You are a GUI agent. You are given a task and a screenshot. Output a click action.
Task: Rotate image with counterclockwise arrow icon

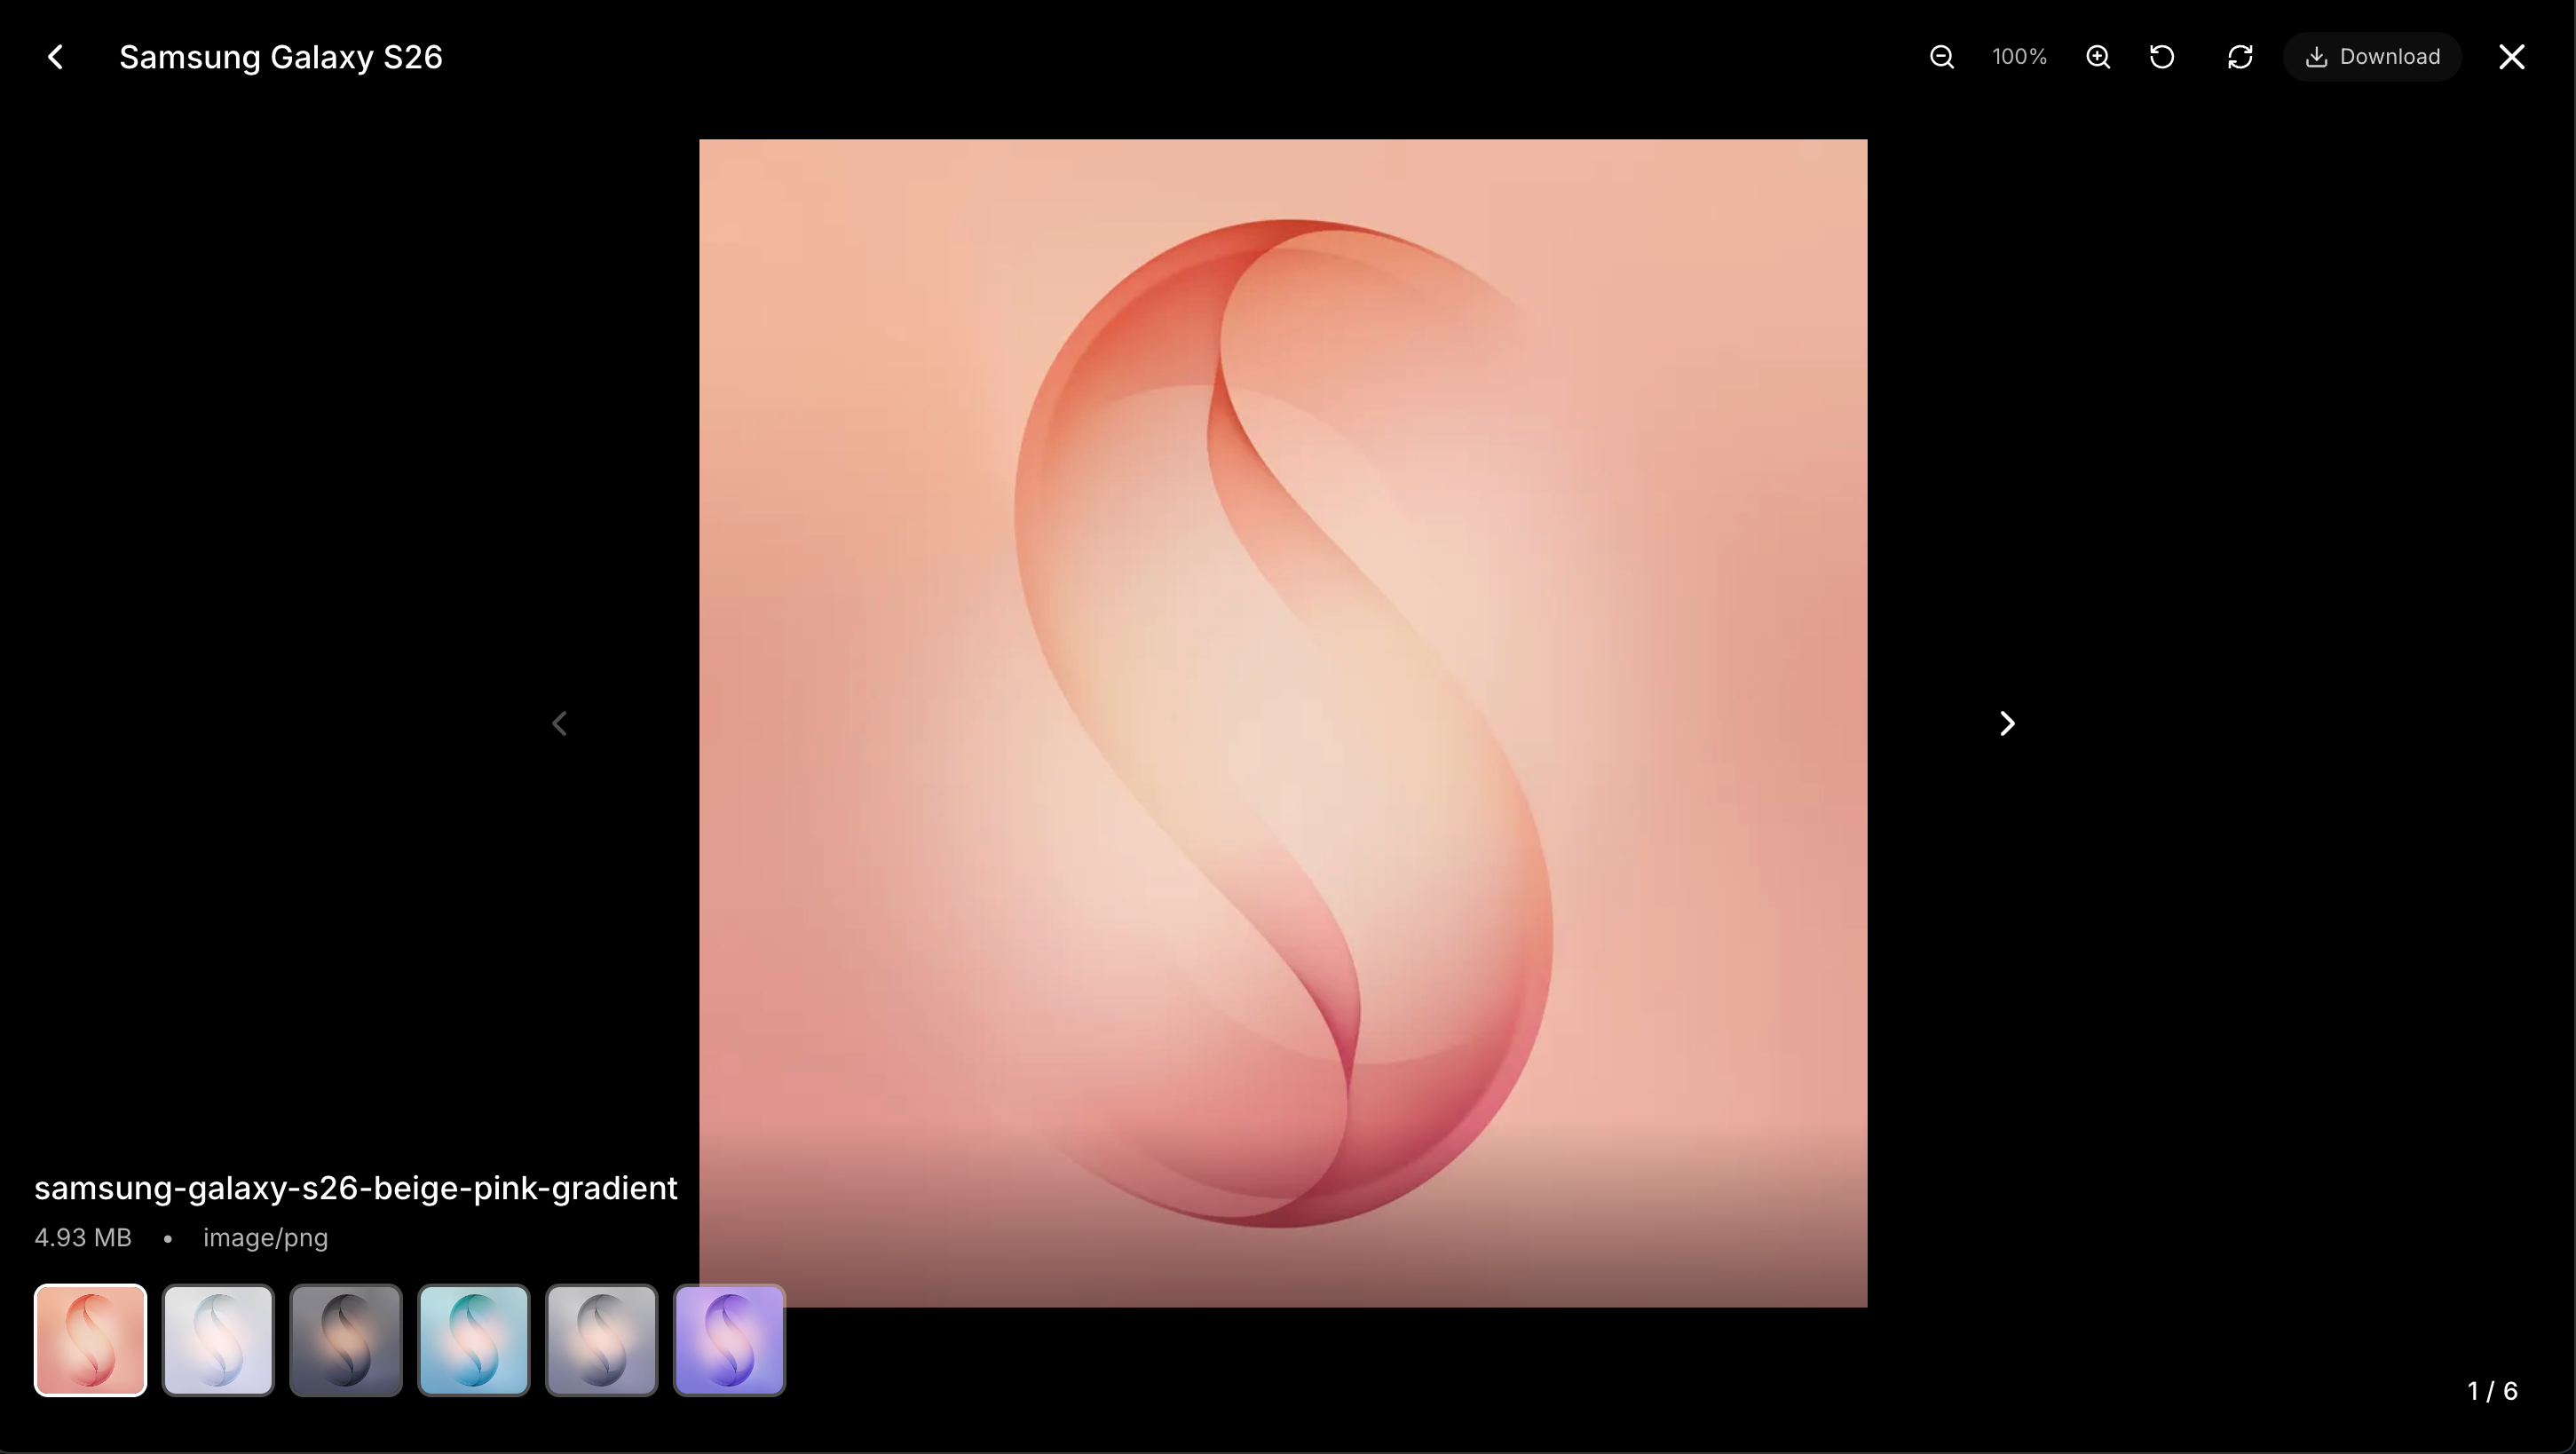pyautogui.click(x=2161, y=57)
